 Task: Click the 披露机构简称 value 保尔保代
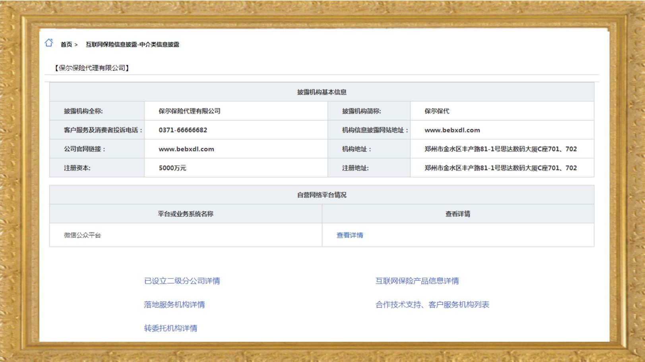(x=437, y=111)
